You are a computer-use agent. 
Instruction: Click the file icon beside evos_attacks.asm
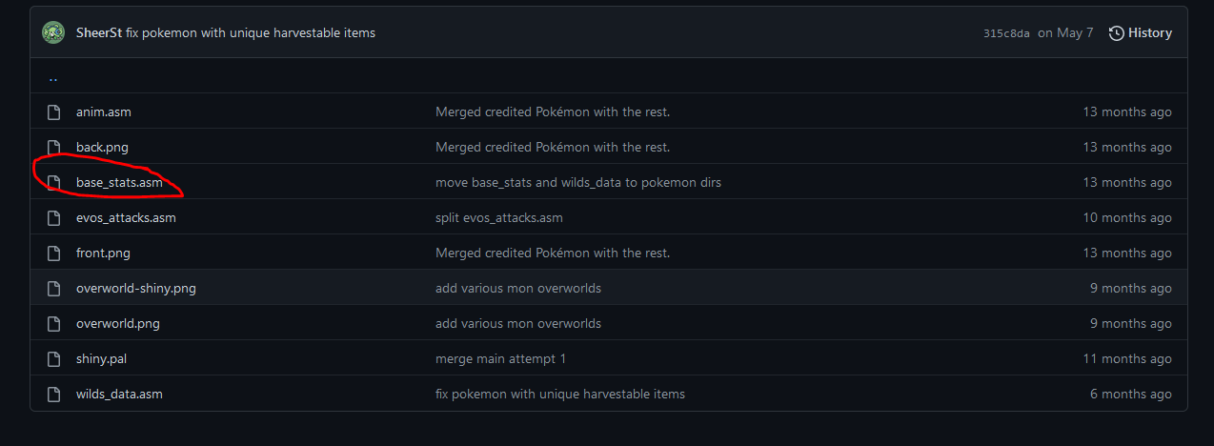click(54, 217)
